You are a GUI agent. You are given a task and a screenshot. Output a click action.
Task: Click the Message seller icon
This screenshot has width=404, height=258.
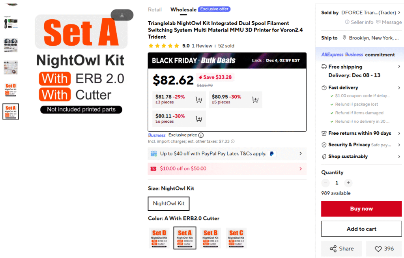coord(379,22)
